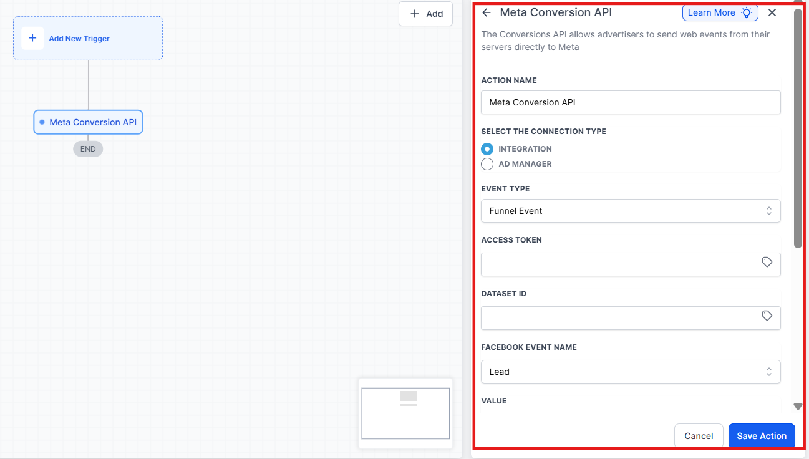Screen dimensions: 809x459
Task: Click the back arrow beside Meta Conversion API title
Action: point(487,12)
